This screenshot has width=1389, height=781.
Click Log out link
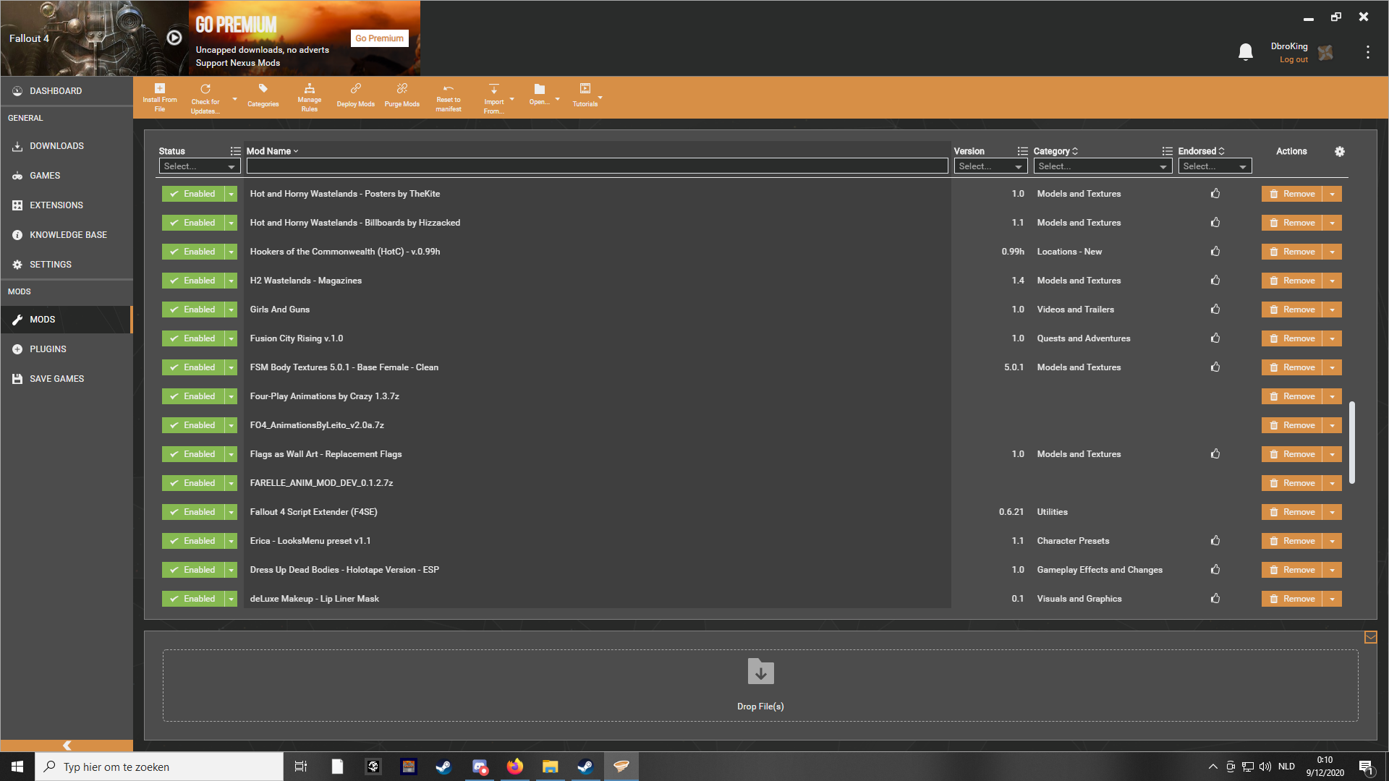click(x=1294, y=60)
